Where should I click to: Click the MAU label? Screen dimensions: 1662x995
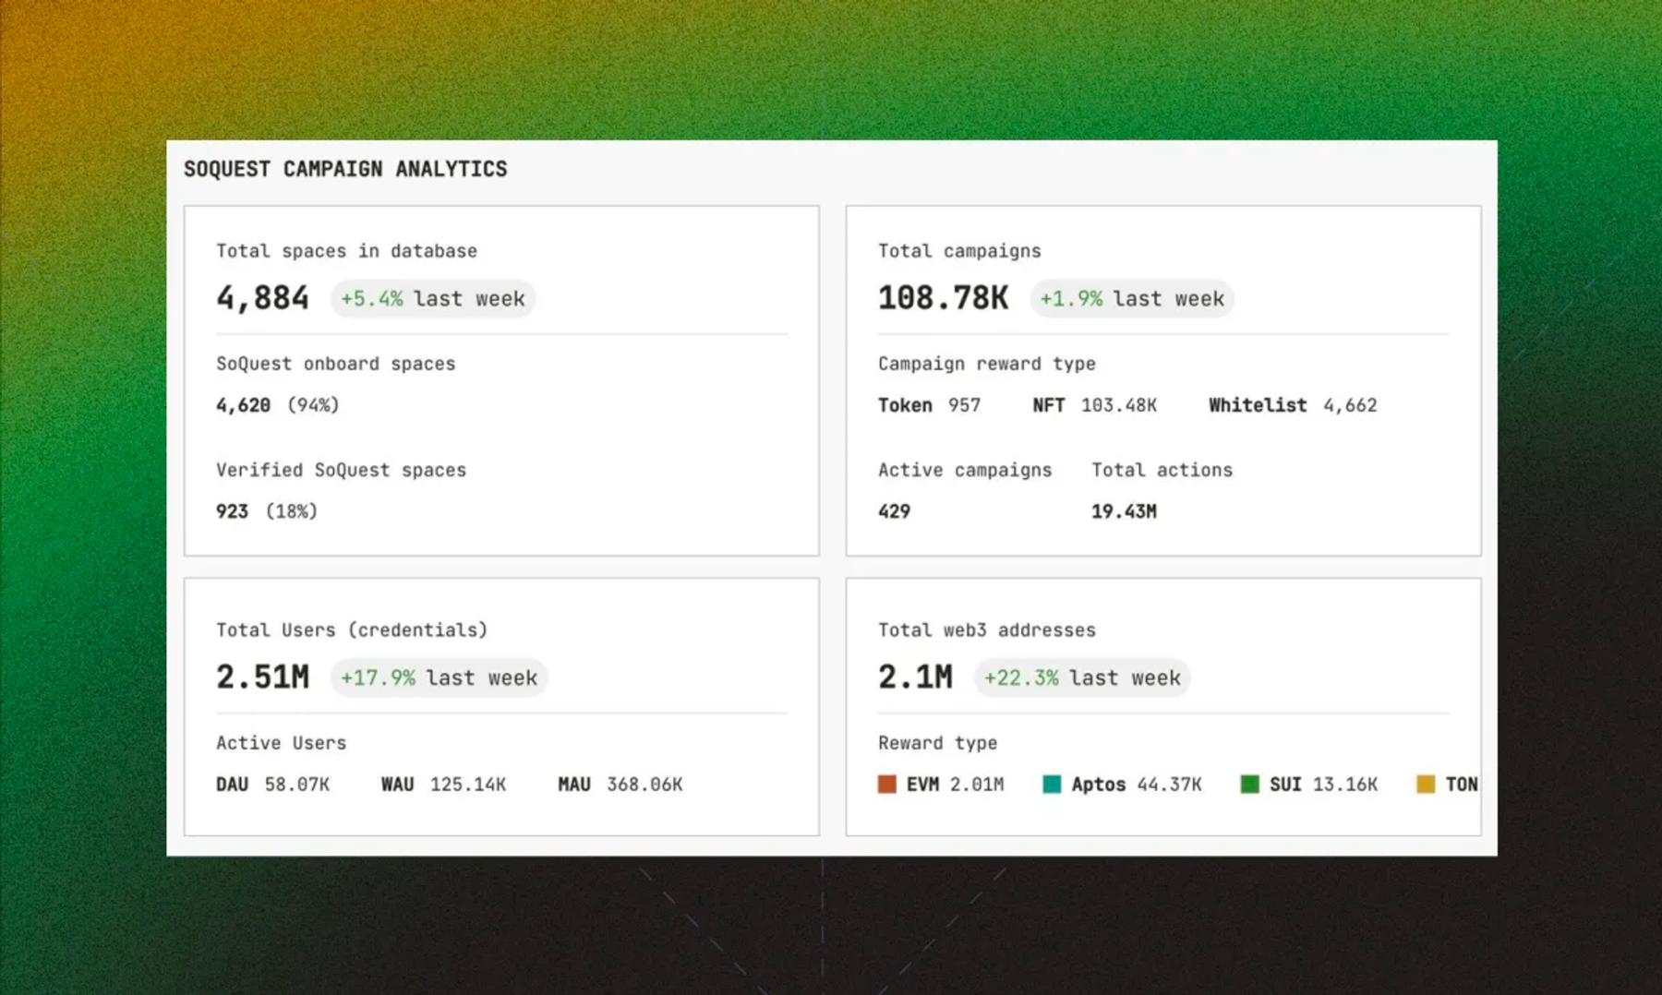(x=573, y=785)
